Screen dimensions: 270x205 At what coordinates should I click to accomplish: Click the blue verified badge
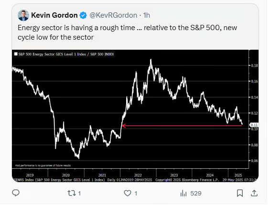83,15
